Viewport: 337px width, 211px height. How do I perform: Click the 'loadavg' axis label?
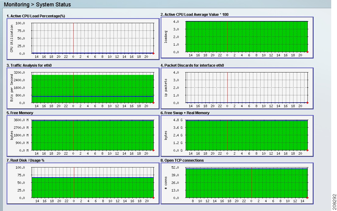click(x=166, y=37)
